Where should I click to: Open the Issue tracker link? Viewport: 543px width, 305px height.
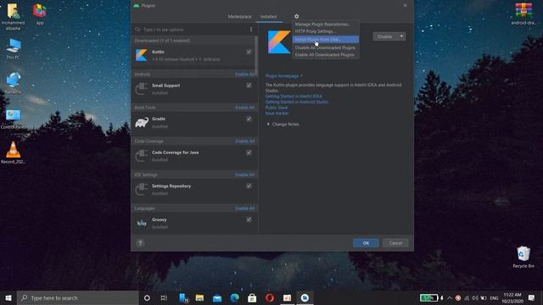coord(277,113)
